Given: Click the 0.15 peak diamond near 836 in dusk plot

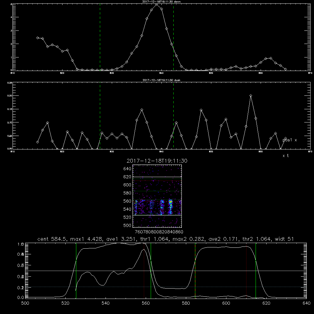Looking at the screenshot, I should [x=142, y=110].
